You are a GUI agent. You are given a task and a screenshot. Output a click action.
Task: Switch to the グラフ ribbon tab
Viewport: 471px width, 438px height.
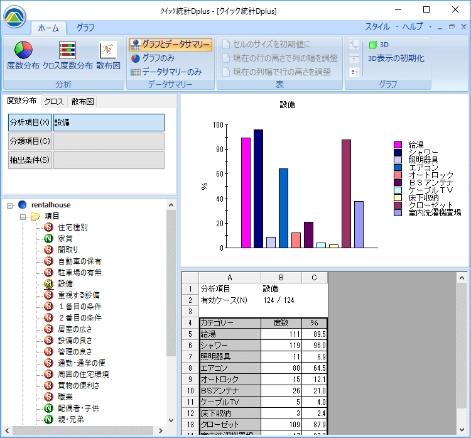point(85,28)
